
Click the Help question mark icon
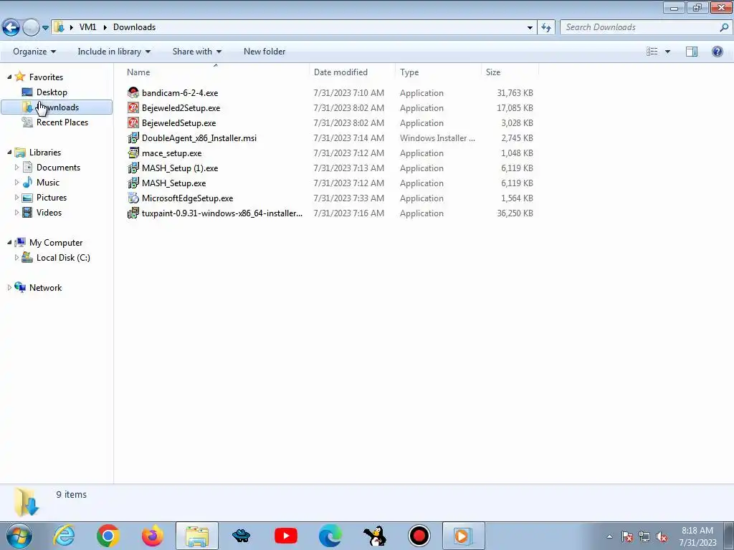coord(717,52)
